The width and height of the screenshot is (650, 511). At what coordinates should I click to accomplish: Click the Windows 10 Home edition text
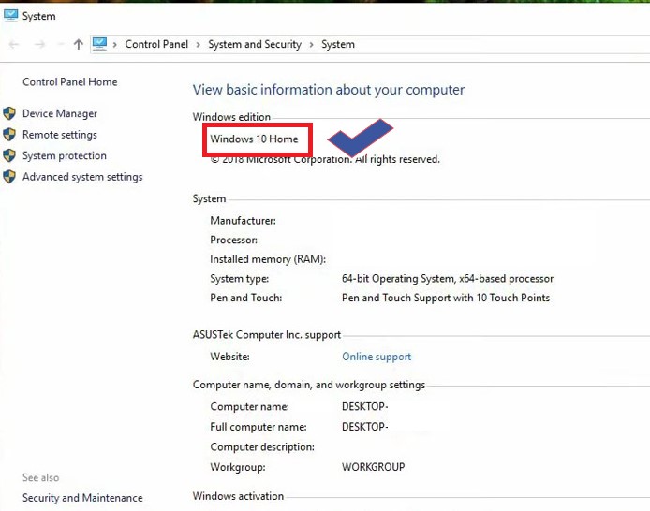254,139
